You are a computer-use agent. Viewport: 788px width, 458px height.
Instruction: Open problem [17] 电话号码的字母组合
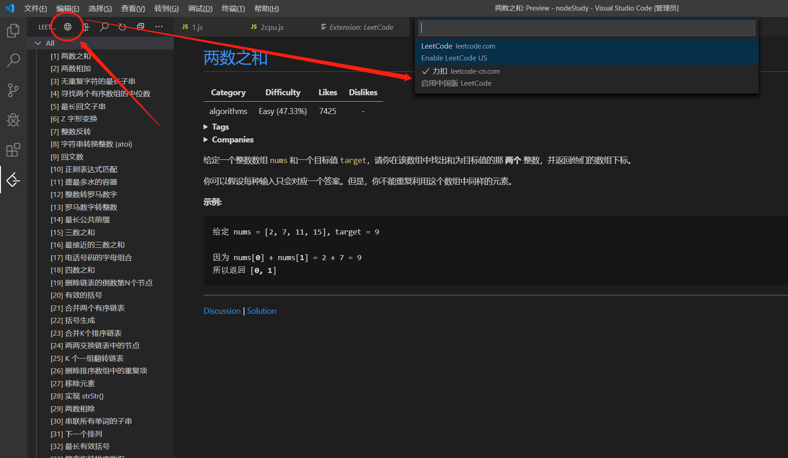pyautogui.click(x=91, y=257)
